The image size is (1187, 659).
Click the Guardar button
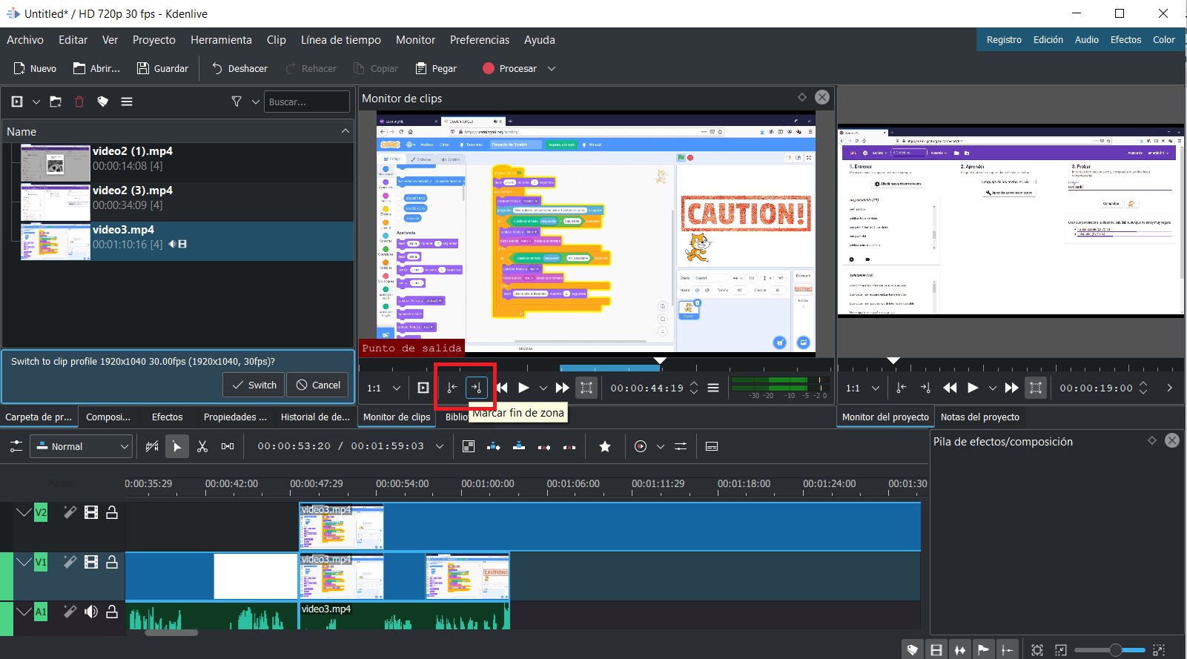pyautogui.click(x=163, y=68)
